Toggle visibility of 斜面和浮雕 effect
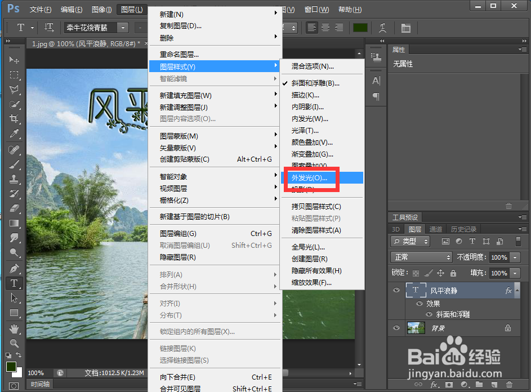Screen dimensions: 531x392 (x=429, y=314)
